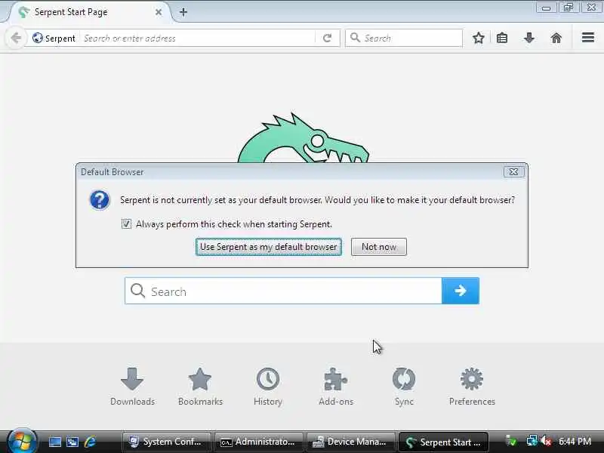Click the Serpent globe identity icon

(x=37, y=38)
